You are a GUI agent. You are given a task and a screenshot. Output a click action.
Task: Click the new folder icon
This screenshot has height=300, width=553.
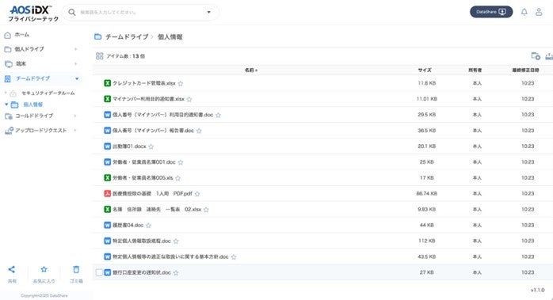pyautogui.click(x=536, y=56)
